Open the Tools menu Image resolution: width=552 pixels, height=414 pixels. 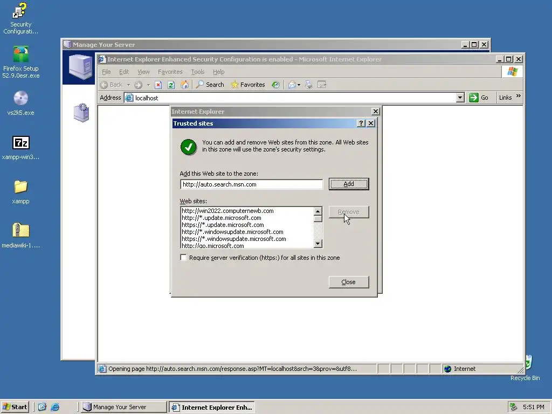(197, 72)
